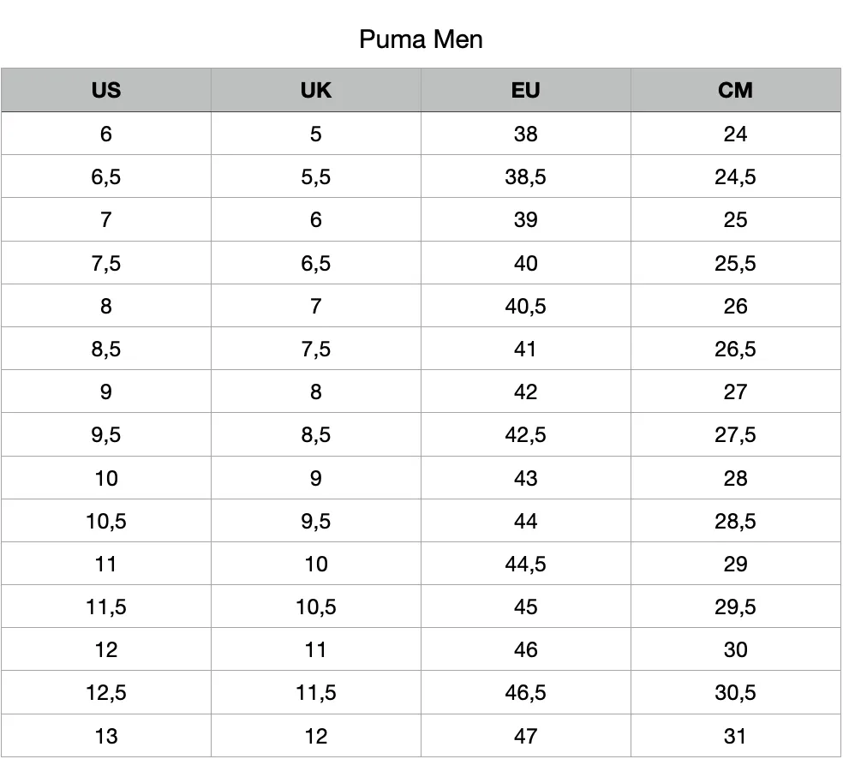The width and height of the screenshot is (843, 759).
Task: Click CM value 30 cell
Action: (735, 649)
